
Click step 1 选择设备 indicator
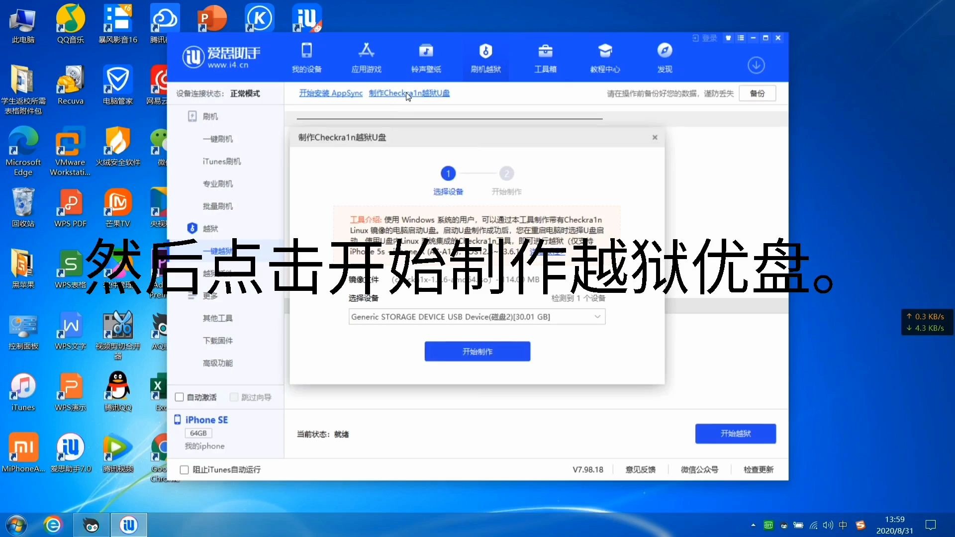coord(448,181)
